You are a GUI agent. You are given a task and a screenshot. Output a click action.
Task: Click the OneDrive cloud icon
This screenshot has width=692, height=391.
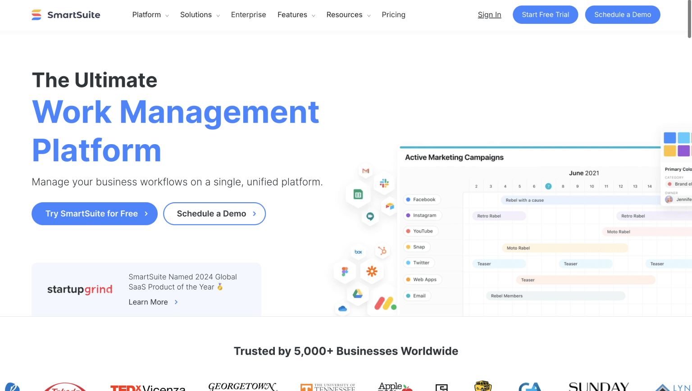[x=342, y=309]
